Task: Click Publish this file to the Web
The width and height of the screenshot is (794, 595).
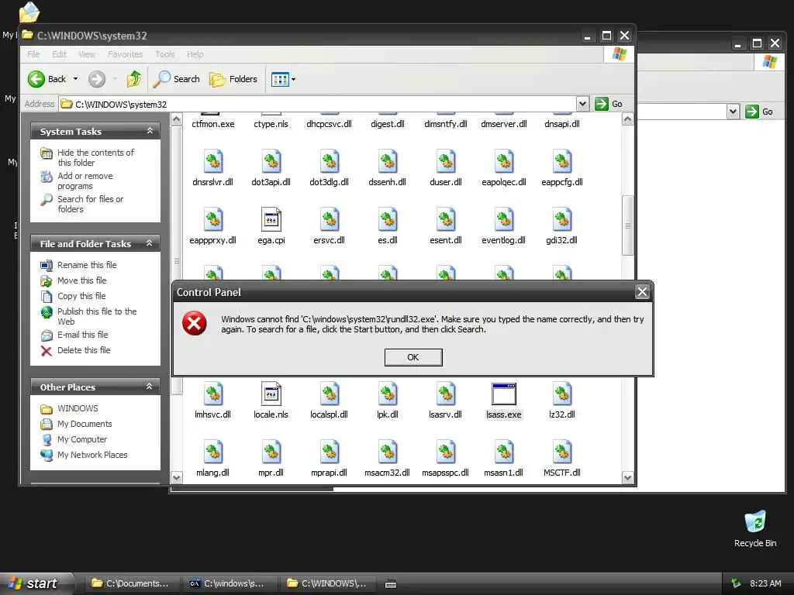Action: coord(97,316)
